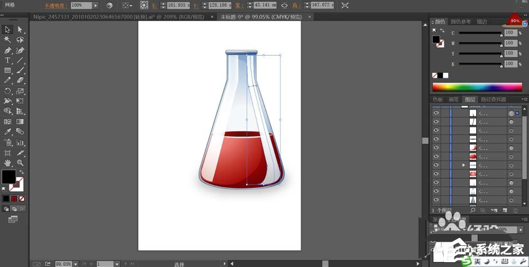Activate the Artboard tool

[x=7, y=153]
